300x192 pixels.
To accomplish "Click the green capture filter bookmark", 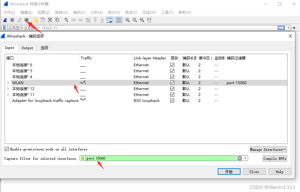I will (83, 158).
